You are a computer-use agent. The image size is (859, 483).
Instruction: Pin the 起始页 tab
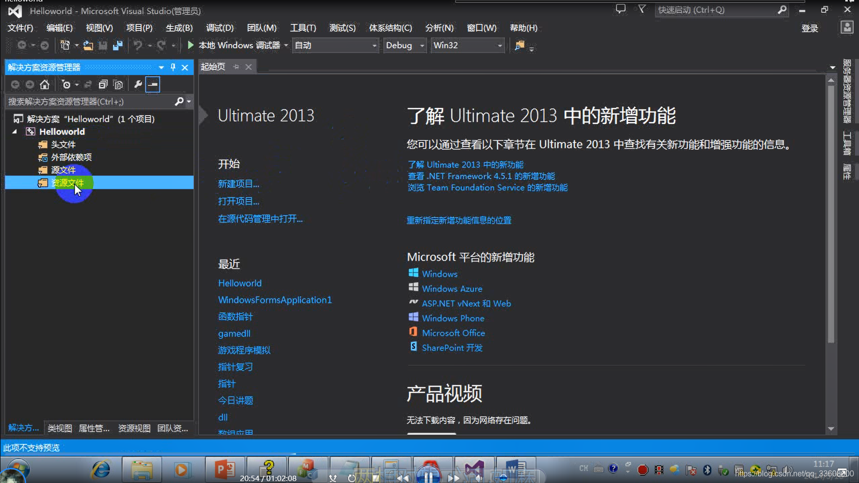click(x=236, y=67)
